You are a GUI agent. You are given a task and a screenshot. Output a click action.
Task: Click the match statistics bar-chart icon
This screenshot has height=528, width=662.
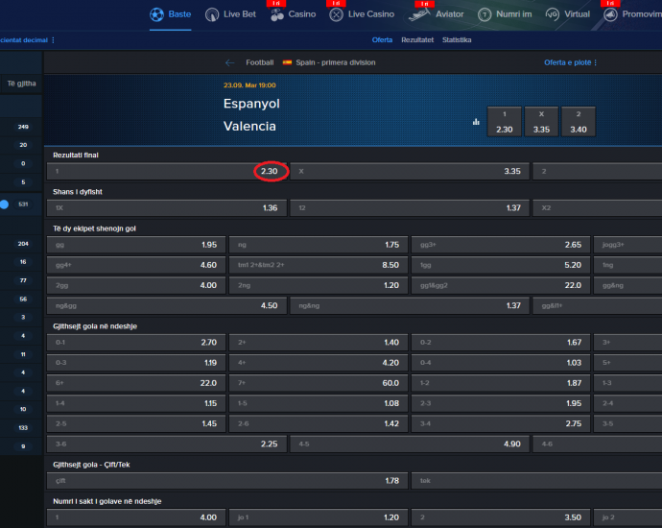coord(476,122)
